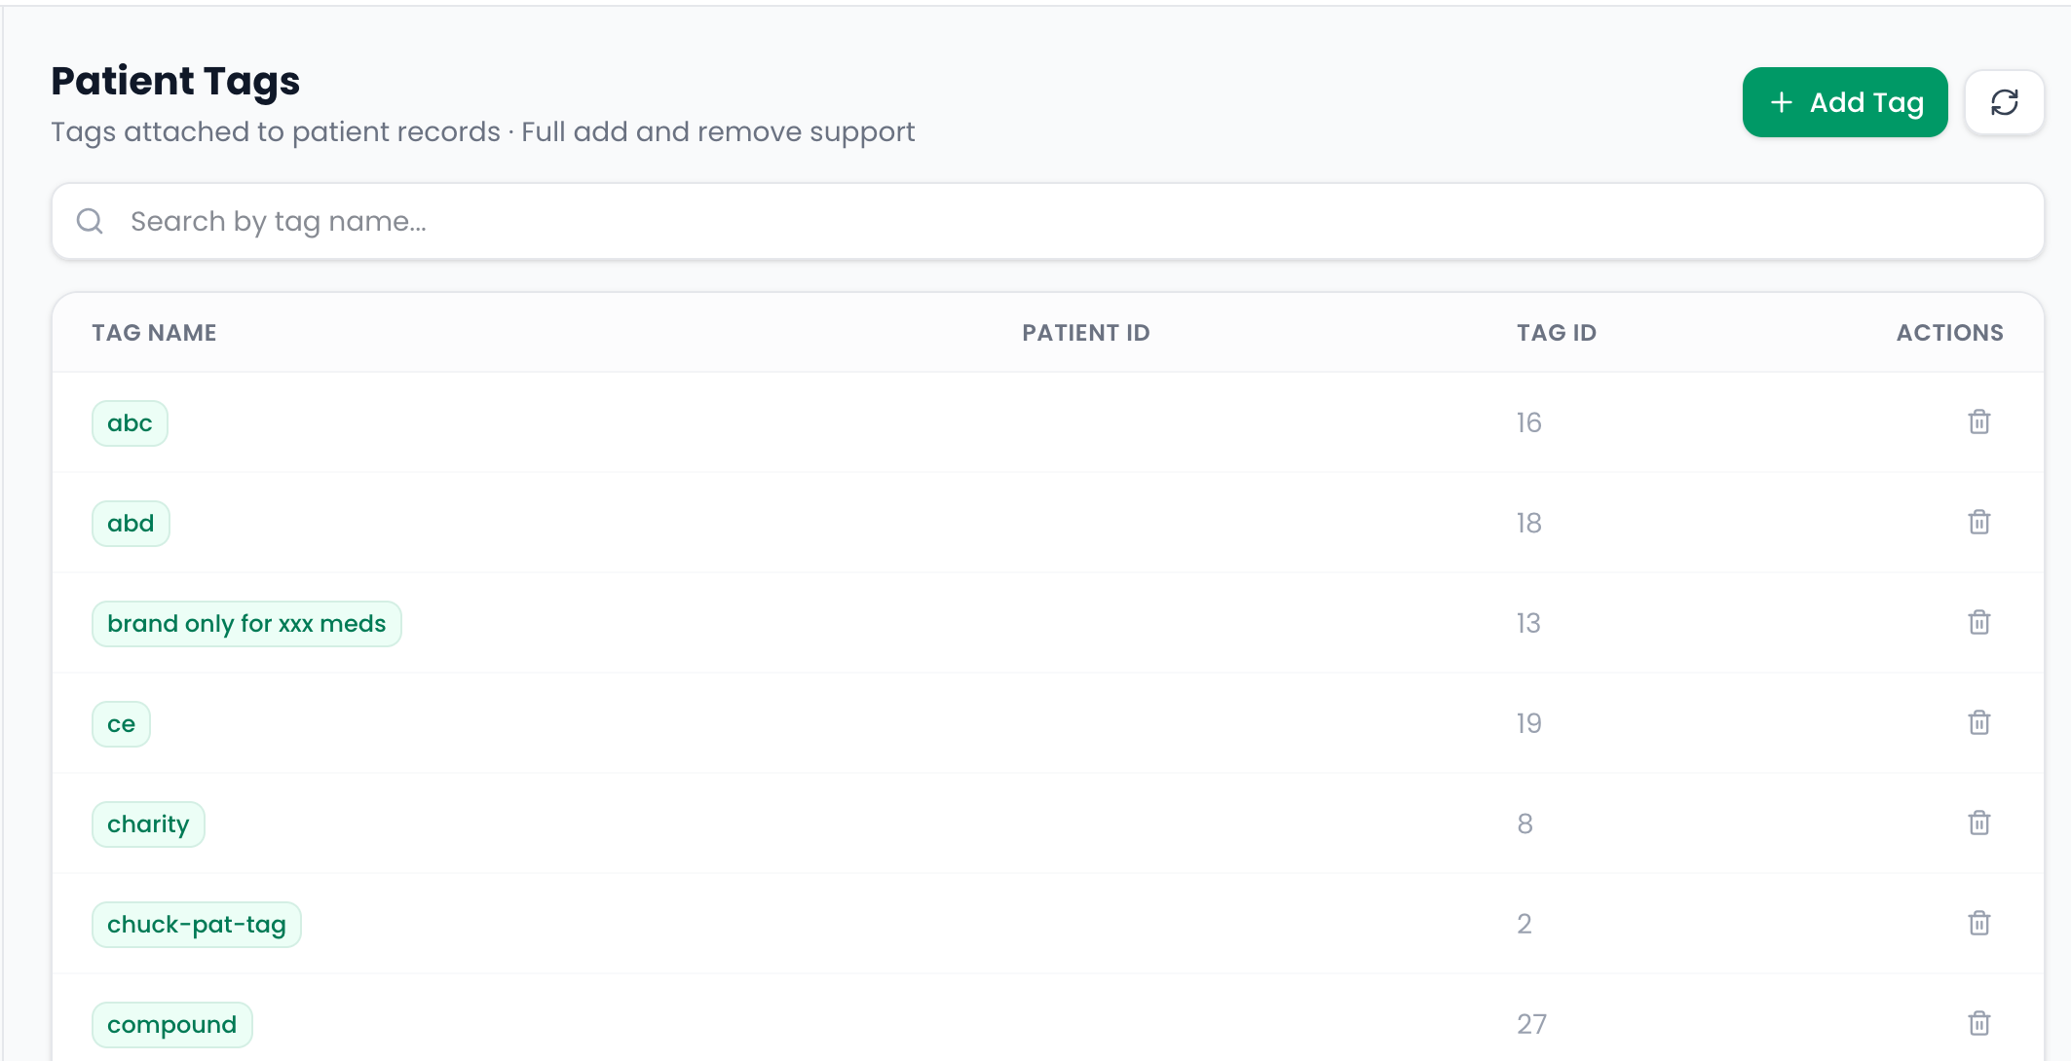Image resolution: width=2071 pixels, height=1061 pixels.
Task: Click the search magnifier icon
Action: [x=90, y=221]
